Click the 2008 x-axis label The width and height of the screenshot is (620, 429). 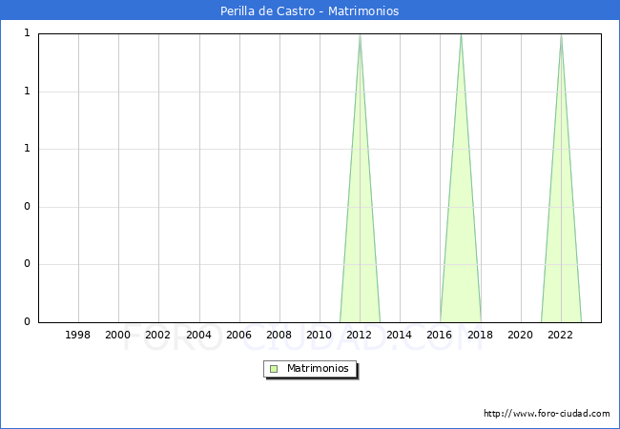(x=279, y=336)
